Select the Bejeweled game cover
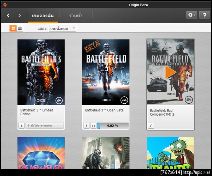The height and width of the screenshot is (176, 212). [41, 153]
